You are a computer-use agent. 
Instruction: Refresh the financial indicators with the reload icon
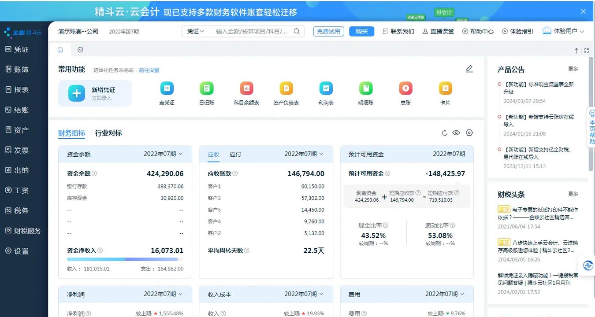click(444, 133)
